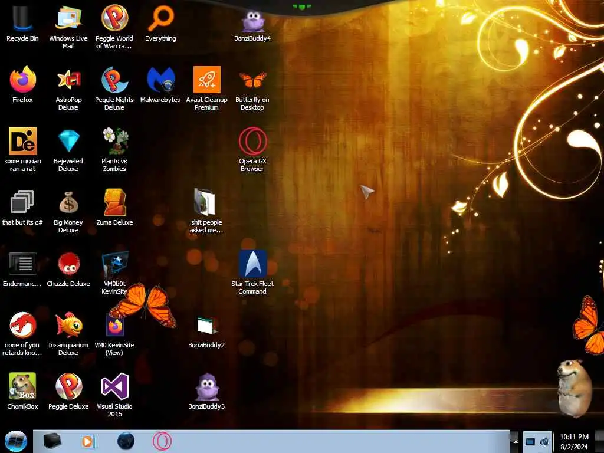The height and width of the screenshot is (453, 604).
Task: Open Windows Media Player in taskbar
Action: click(x=88, y=441)
